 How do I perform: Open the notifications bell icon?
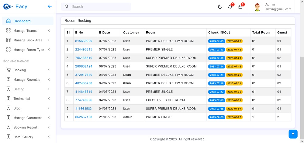(x=230, y=7)
